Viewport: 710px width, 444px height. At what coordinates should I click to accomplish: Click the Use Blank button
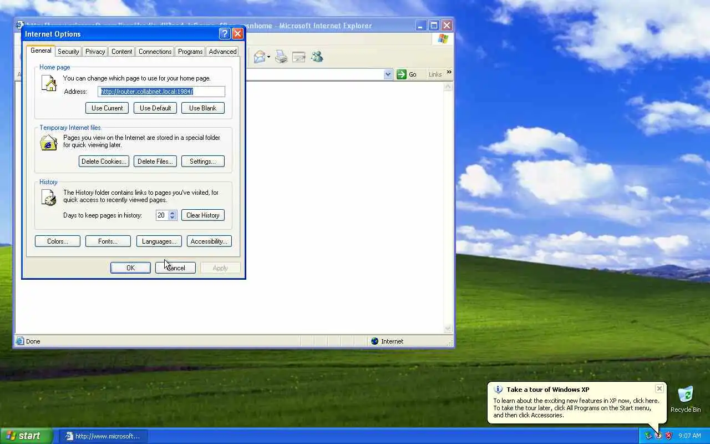coord(202,108)
